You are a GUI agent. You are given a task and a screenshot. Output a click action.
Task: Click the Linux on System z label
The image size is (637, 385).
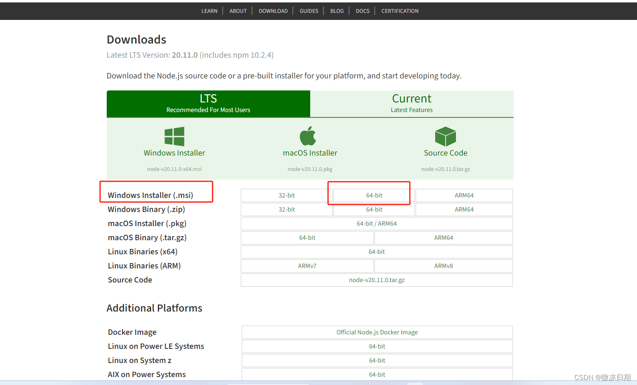click(x=140, y=361)
